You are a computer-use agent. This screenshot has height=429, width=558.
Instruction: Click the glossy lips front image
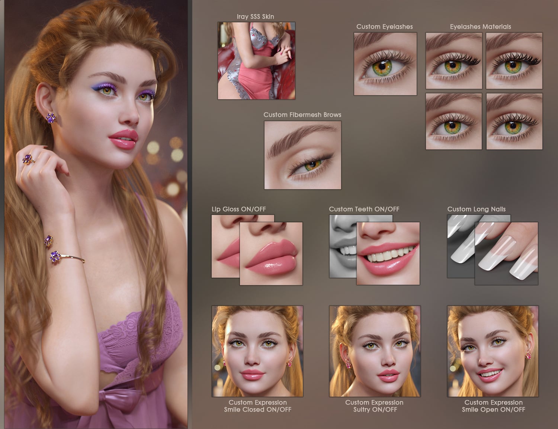click(271, 254)
